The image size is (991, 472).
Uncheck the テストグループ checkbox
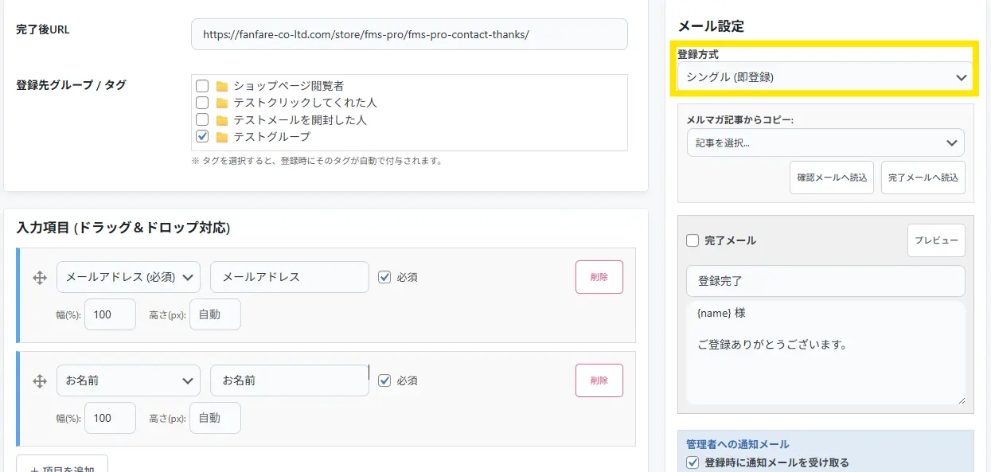202,137
